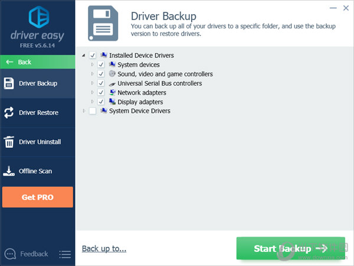Uncheck the Display adapters checkbox
354x266 pixels.
[101, 102]
